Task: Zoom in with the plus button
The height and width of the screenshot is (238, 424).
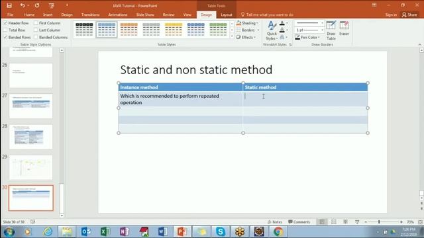Action: pyautogui.click(x=401, y=222)
